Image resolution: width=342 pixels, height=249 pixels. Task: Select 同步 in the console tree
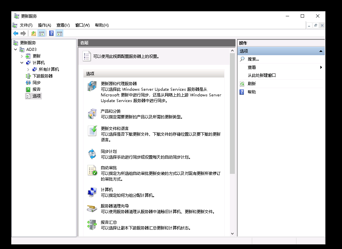[x=37, y=83]
